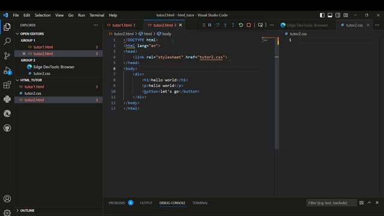Select tutor1.html in Open Editors Group 1
The image size is (384, 216).
point(59,47)
